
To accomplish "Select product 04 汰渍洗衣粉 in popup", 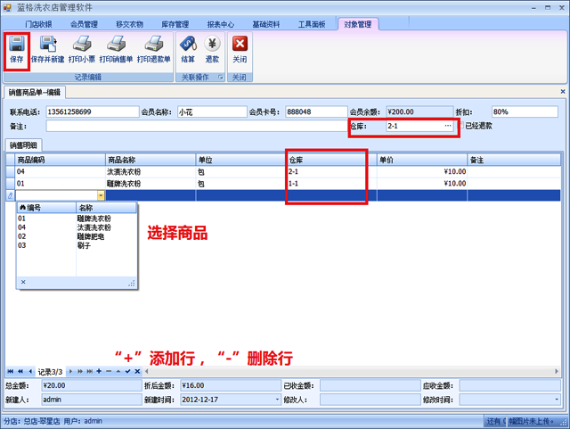I will 77,227.
